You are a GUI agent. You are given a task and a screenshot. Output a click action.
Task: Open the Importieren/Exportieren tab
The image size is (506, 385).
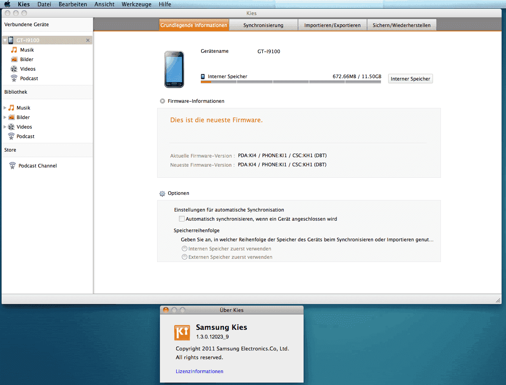[x=333, y=25]
